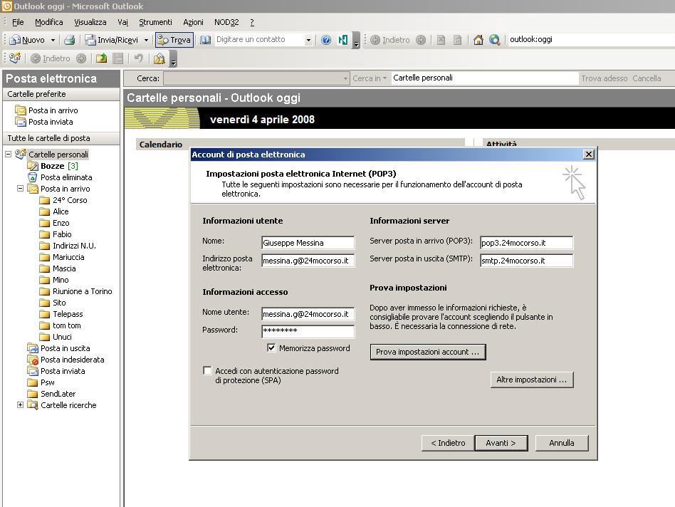Collapse the Cartelle personali tree node

(x=8, y=154)
